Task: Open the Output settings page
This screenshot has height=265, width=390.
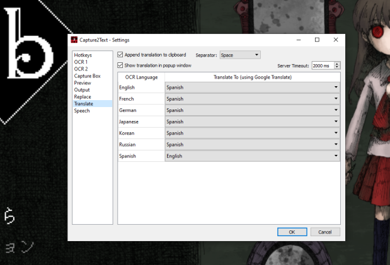Action: 82,90
